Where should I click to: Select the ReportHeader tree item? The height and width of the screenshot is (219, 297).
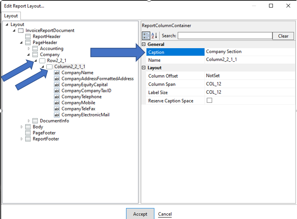pos(47,36)
